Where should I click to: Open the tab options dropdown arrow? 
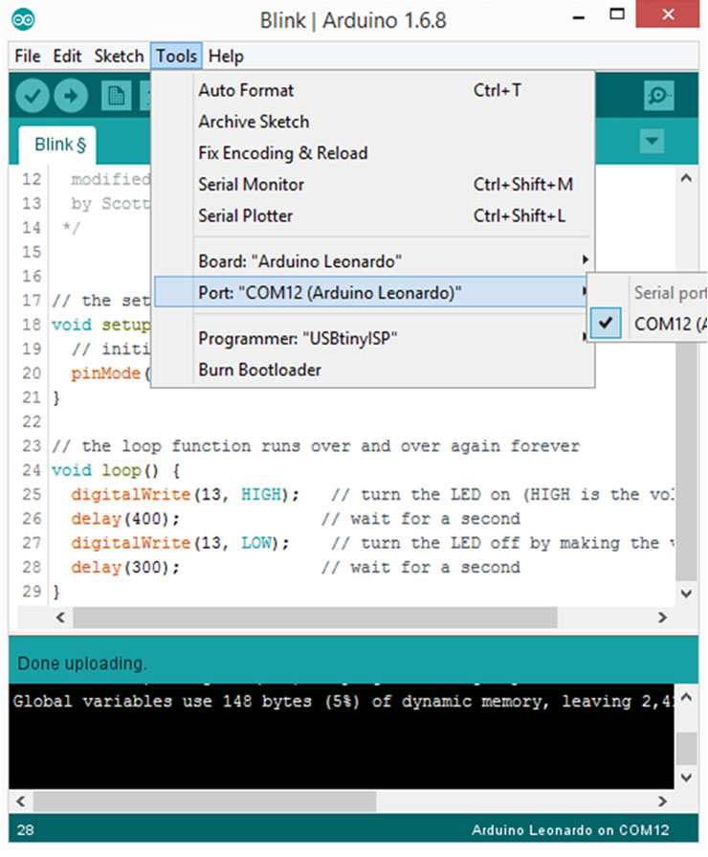pyautogui.click(x=652, y=142)
